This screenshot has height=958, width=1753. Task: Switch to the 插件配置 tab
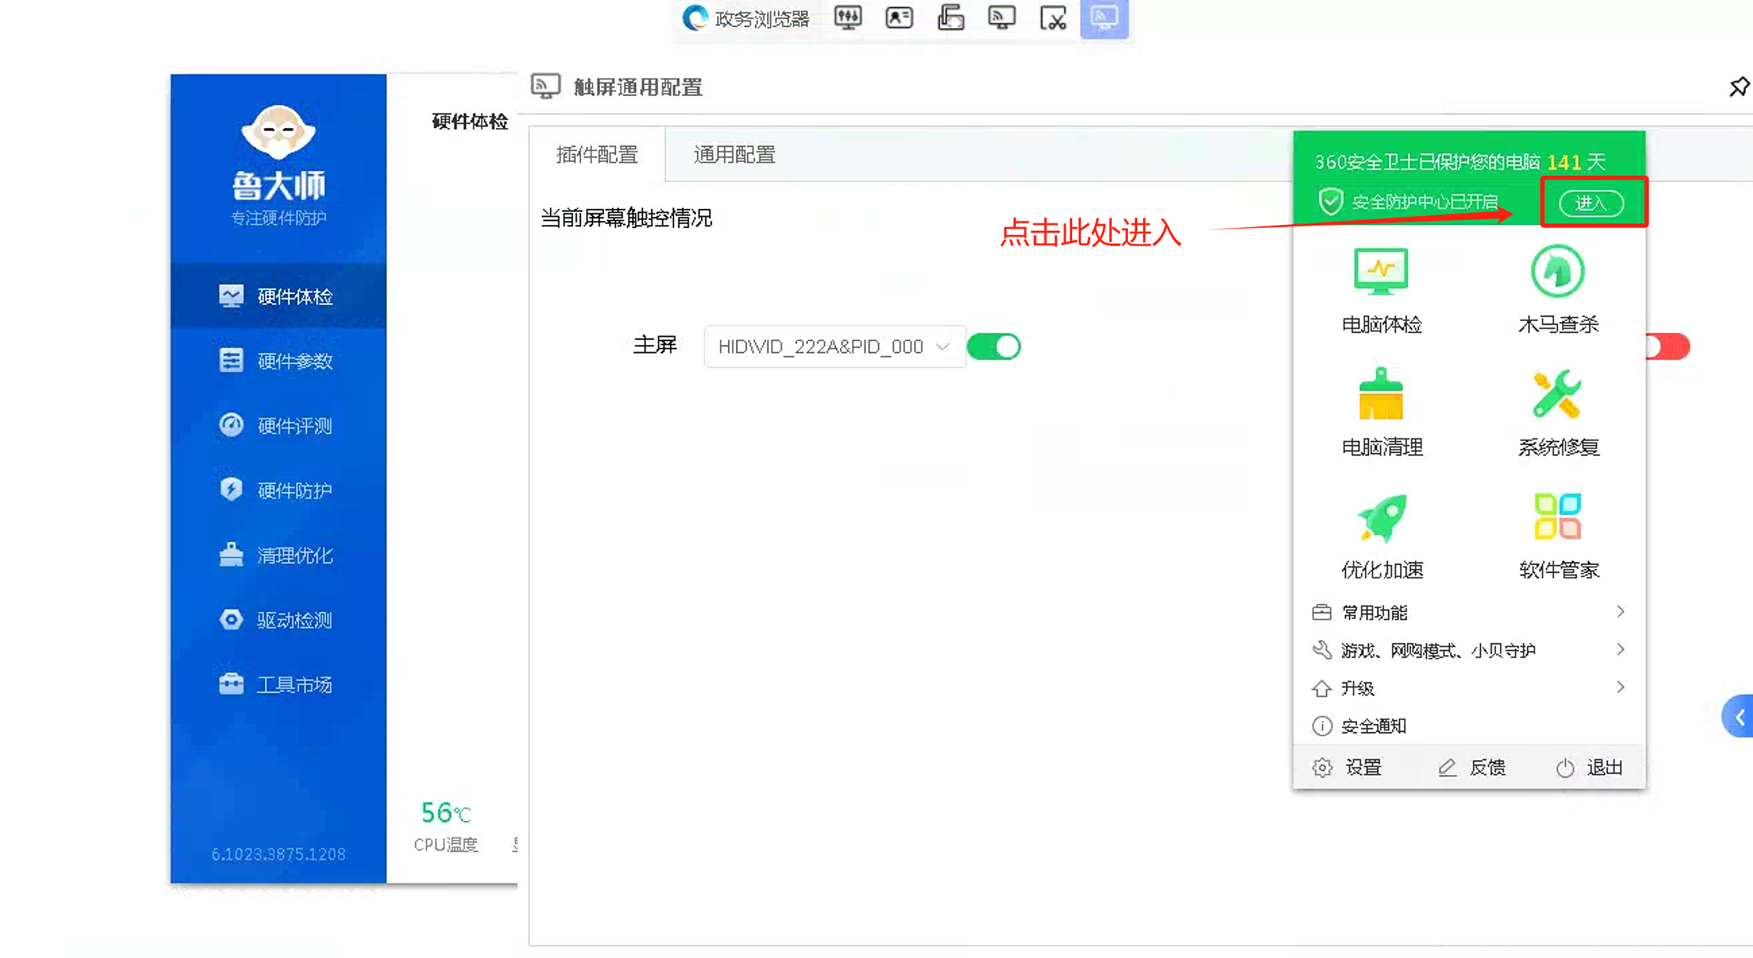coord(597,154)
